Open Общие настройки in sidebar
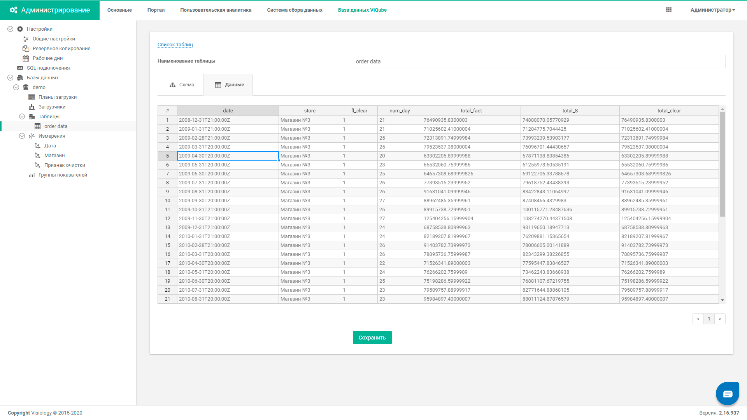The width and height of the screenshot is (747, 420). click(54, 39)
